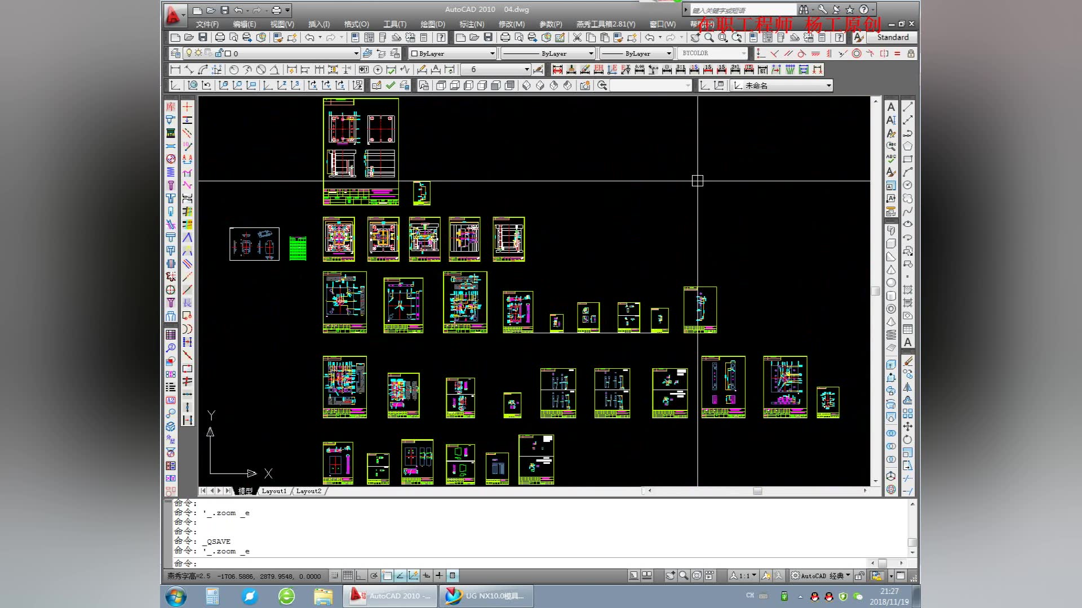Expand the layer dropdown showing layer 0
Screen dimensions: 1082x608
[x=356, y=53]
